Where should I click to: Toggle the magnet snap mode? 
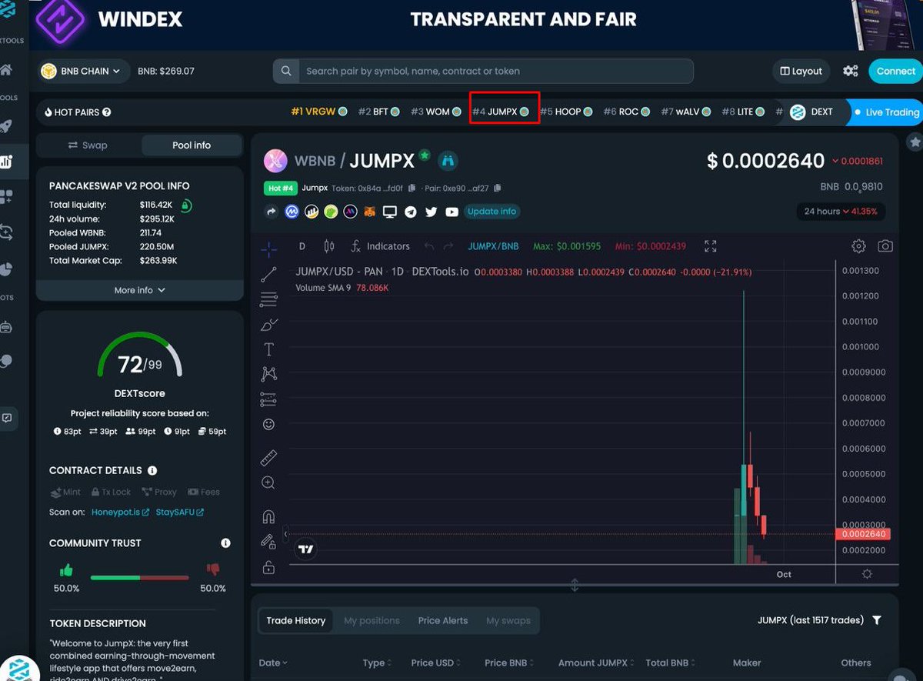click(268, 517)
